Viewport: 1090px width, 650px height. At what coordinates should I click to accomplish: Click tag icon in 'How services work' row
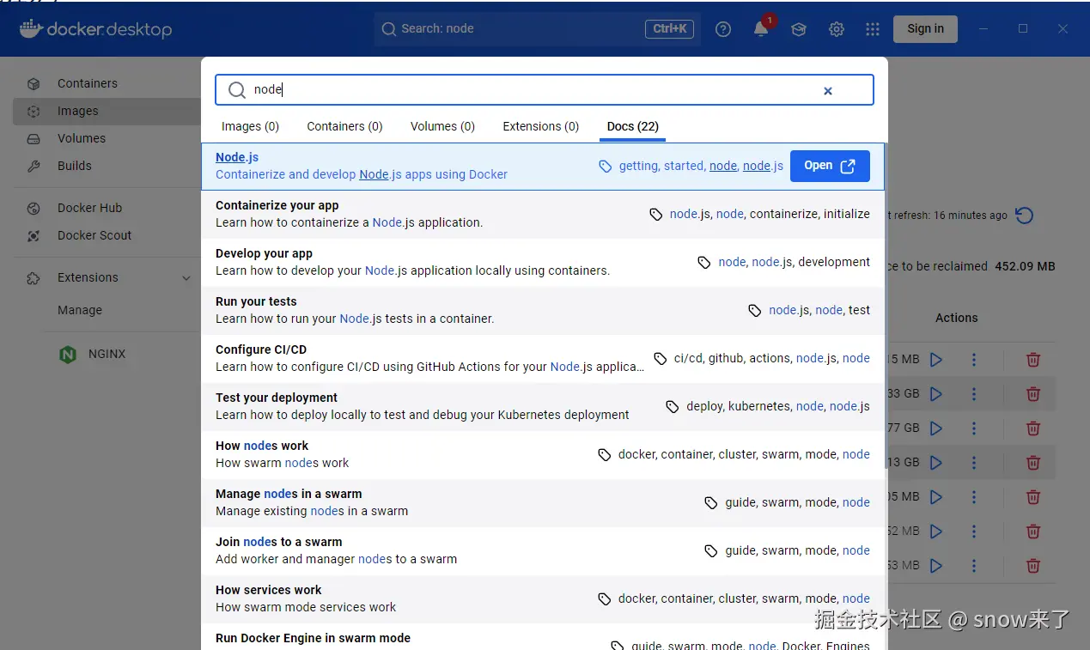click(605, 599)
